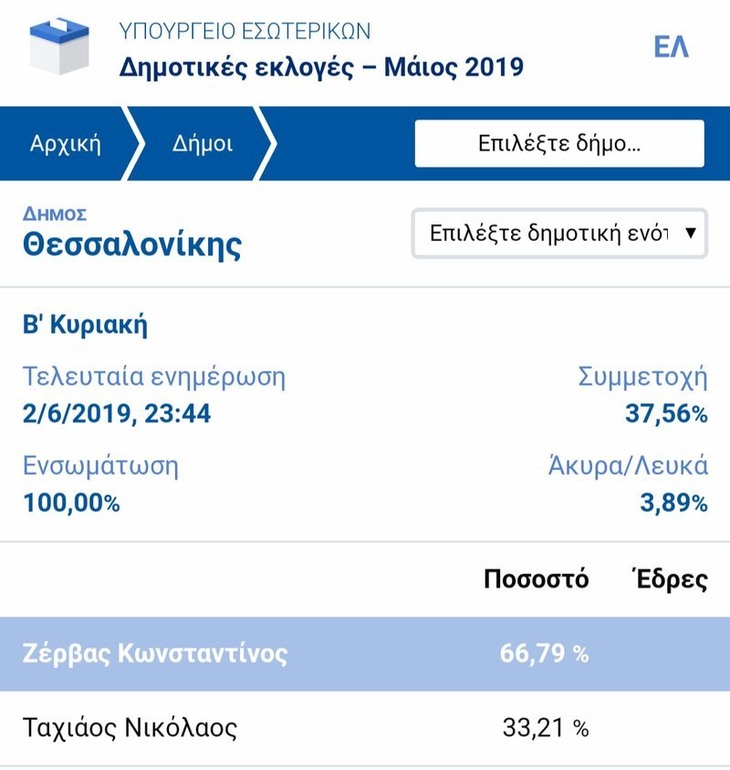
Task: Go to the Αρχική breadcrumb
Action: pos(65,144)
